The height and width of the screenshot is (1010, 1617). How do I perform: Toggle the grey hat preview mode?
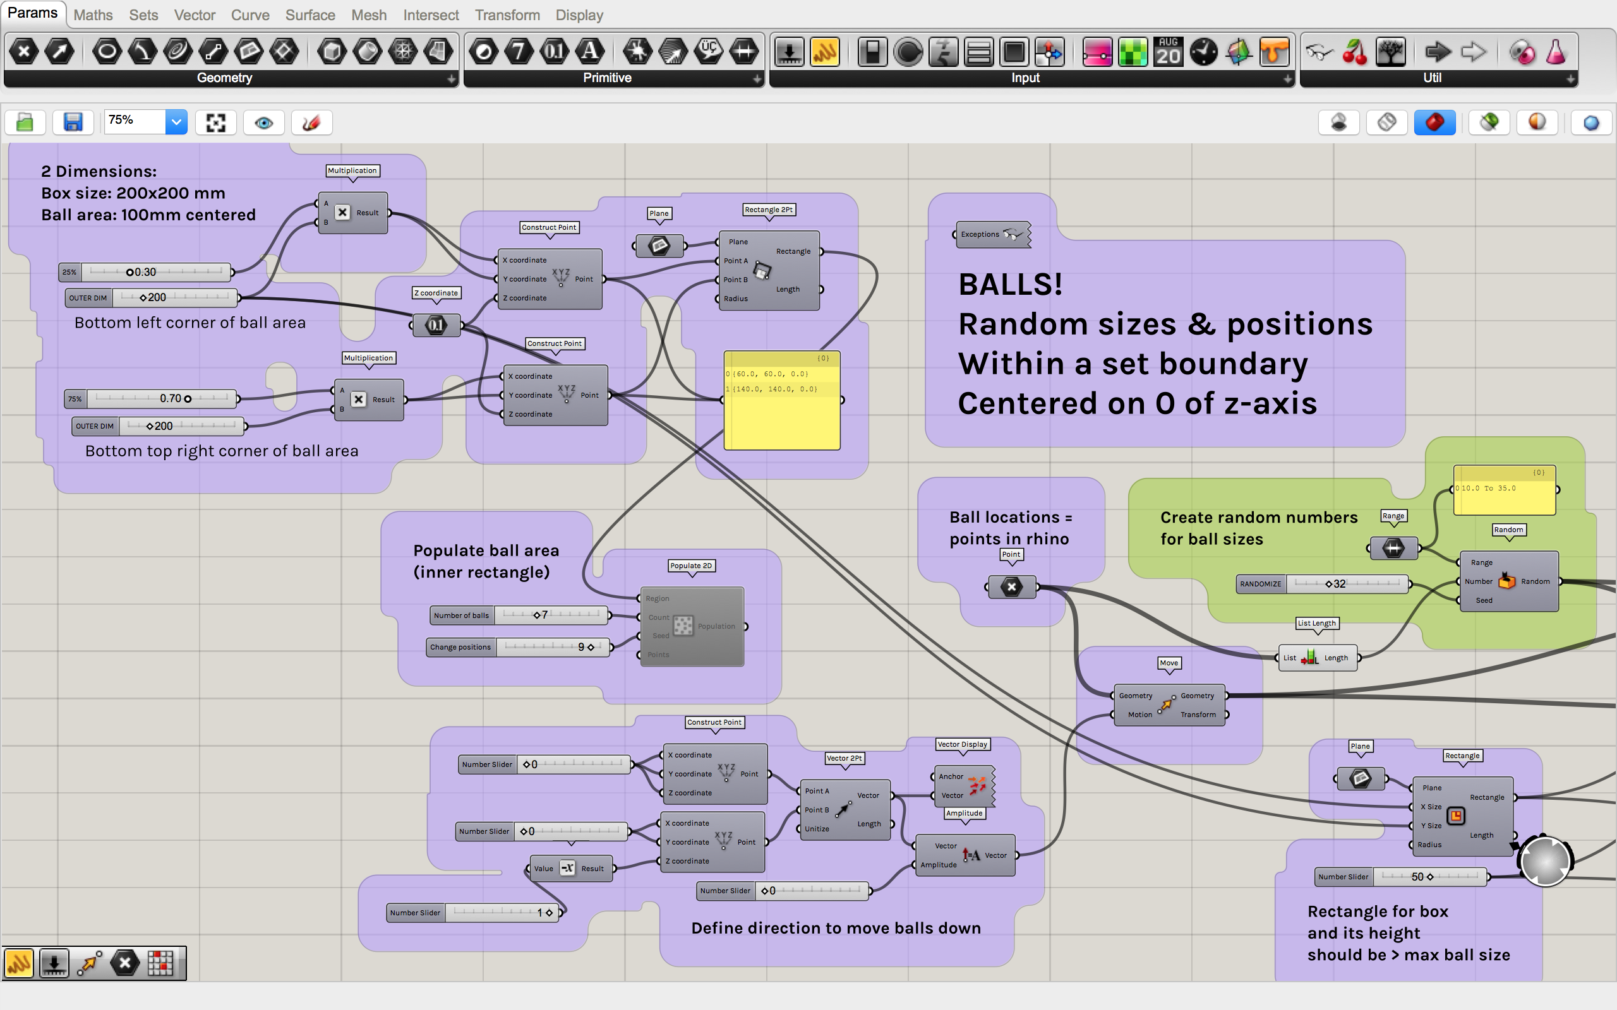(1338, 122)
